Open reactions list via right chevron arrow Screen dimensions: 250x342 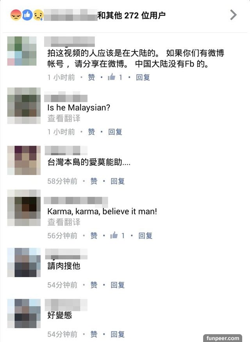coord(233,15)
